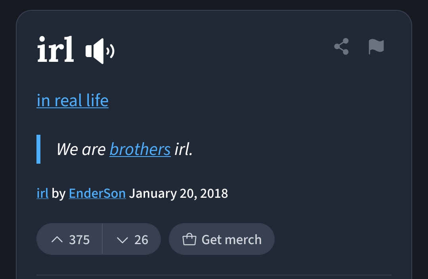Screen dimensions: 428x279
Task: Open the share icon for this definition
Action: coord(342,46)
